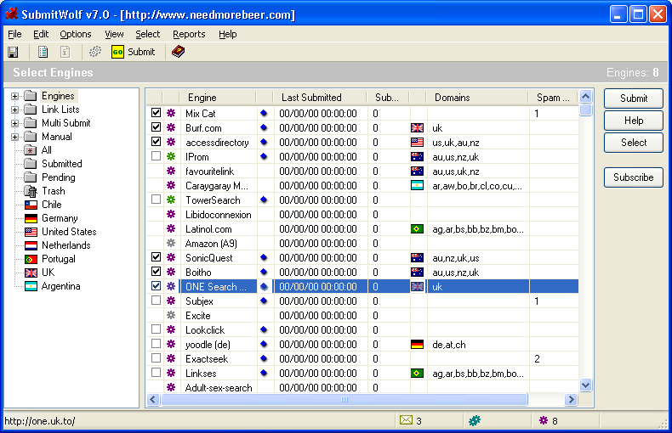Click the Help button on right panel
The height and width of the screenshot is (433, 672).
click(634, 121)
